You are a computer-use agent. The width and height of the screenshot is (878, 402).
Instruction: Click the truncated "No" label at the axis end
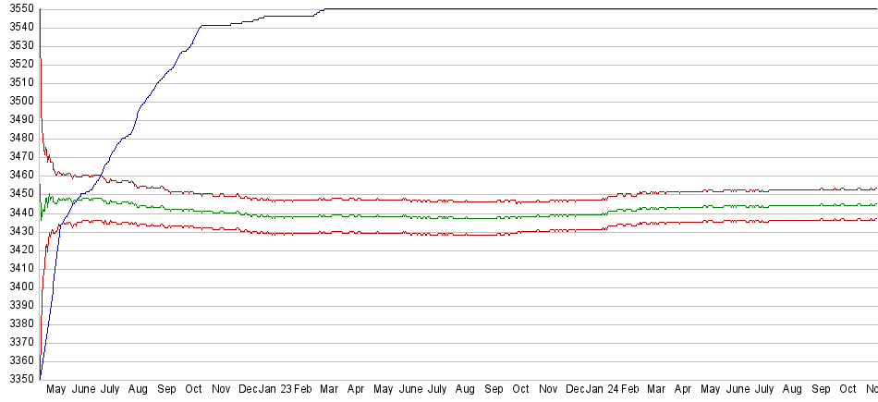(x=870, y=390)
